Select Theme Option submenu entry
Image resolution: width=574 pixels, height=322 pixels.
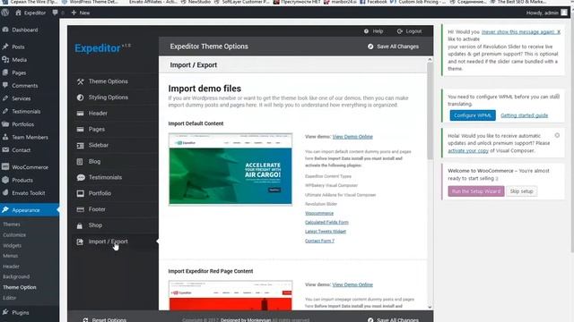(20, 287)
